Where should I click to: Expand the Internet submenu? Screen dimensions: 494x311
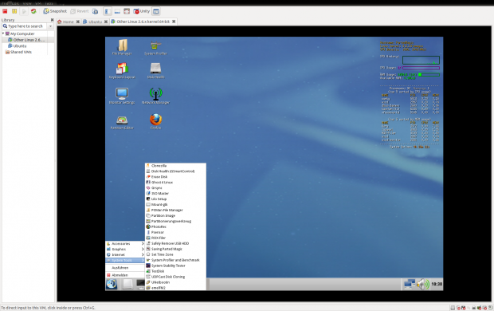coord(125,255)
